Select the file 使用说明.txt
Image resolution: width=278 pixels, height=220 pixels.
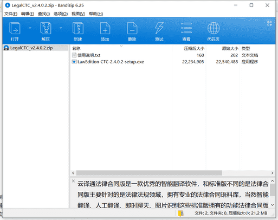(89, 55)
